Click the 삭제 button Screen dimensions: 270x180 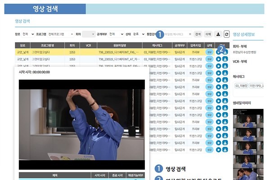(x=208, y=34)
